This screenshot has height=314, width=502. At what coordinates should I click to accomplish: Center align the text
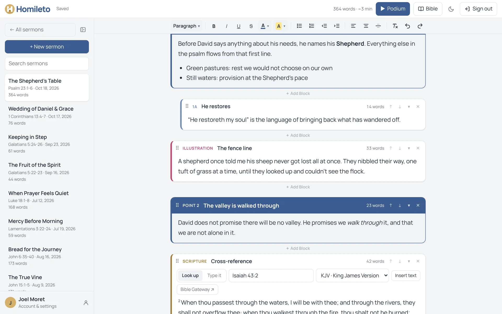click(366, 26)
